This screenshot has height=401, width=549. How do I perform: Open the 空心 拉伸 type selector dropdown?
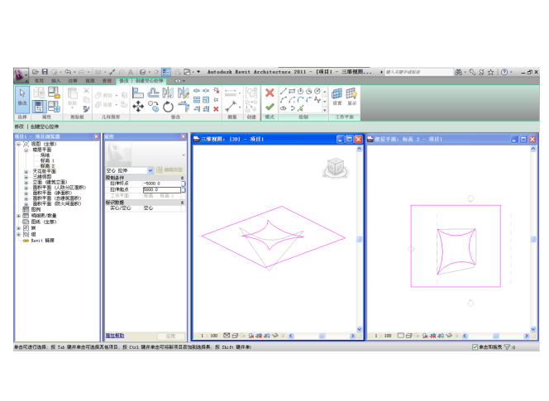[150, 169]
